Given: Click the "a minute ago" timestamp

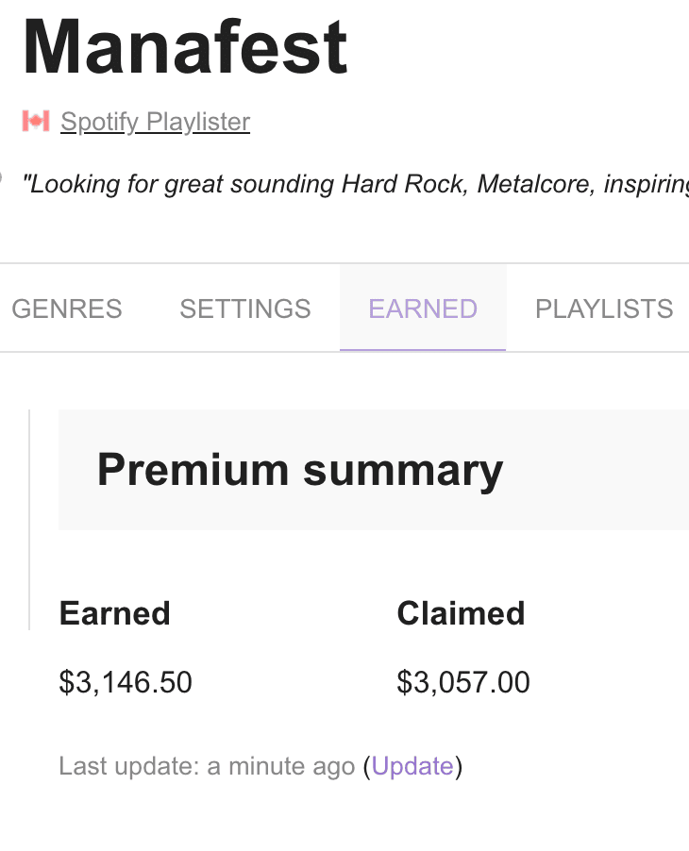Looking at the screenshot, I should coord(280,766).
